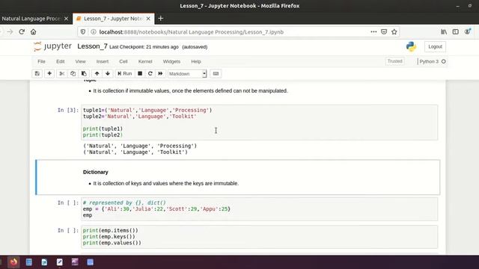The image size is (479, 269).
Task: Cut selected cells with the scissors icon
Action: coord(61,73)
